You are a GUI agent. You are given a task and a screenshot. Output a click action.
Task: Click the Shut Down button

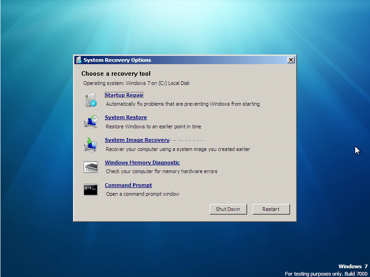click(x=228, y=209)
